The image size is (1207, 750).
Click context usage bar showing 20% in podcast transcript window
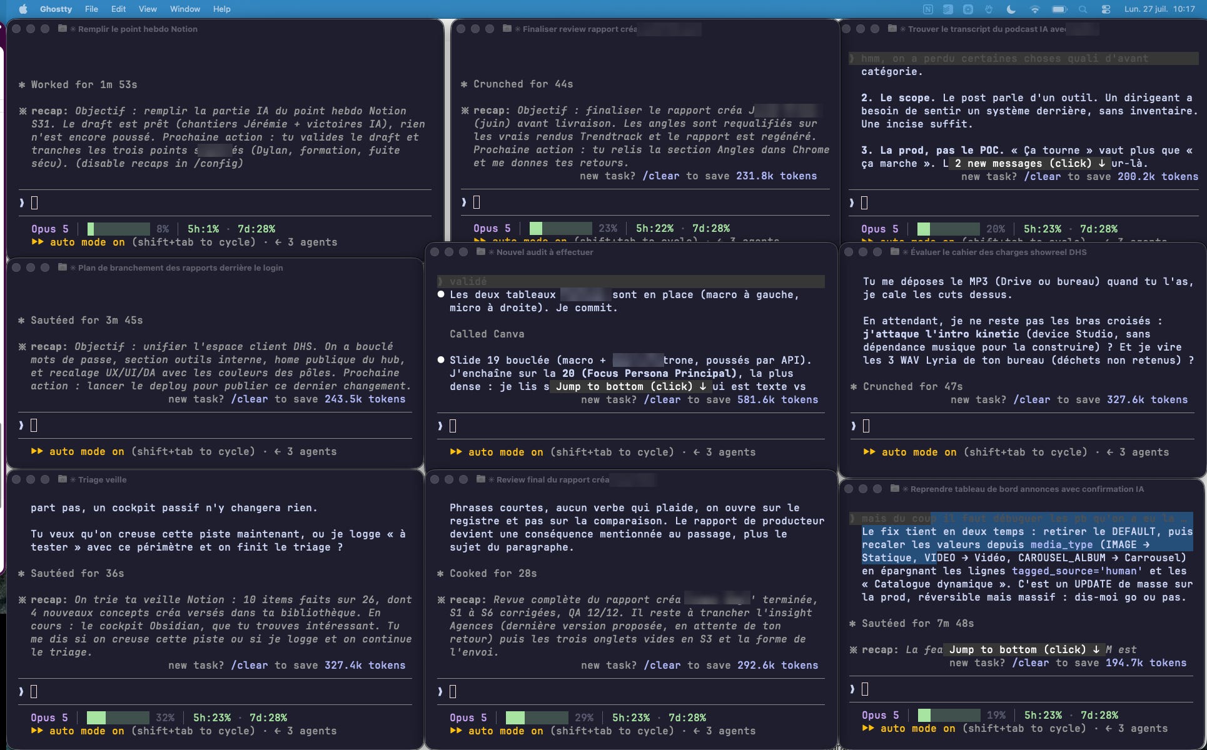pos(949,229)
